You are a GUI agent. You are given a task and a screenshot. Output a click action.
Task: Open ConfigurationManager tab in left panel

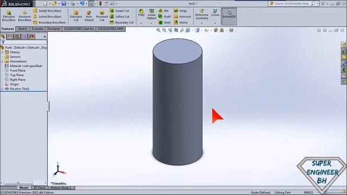click(x=17, y=37)
